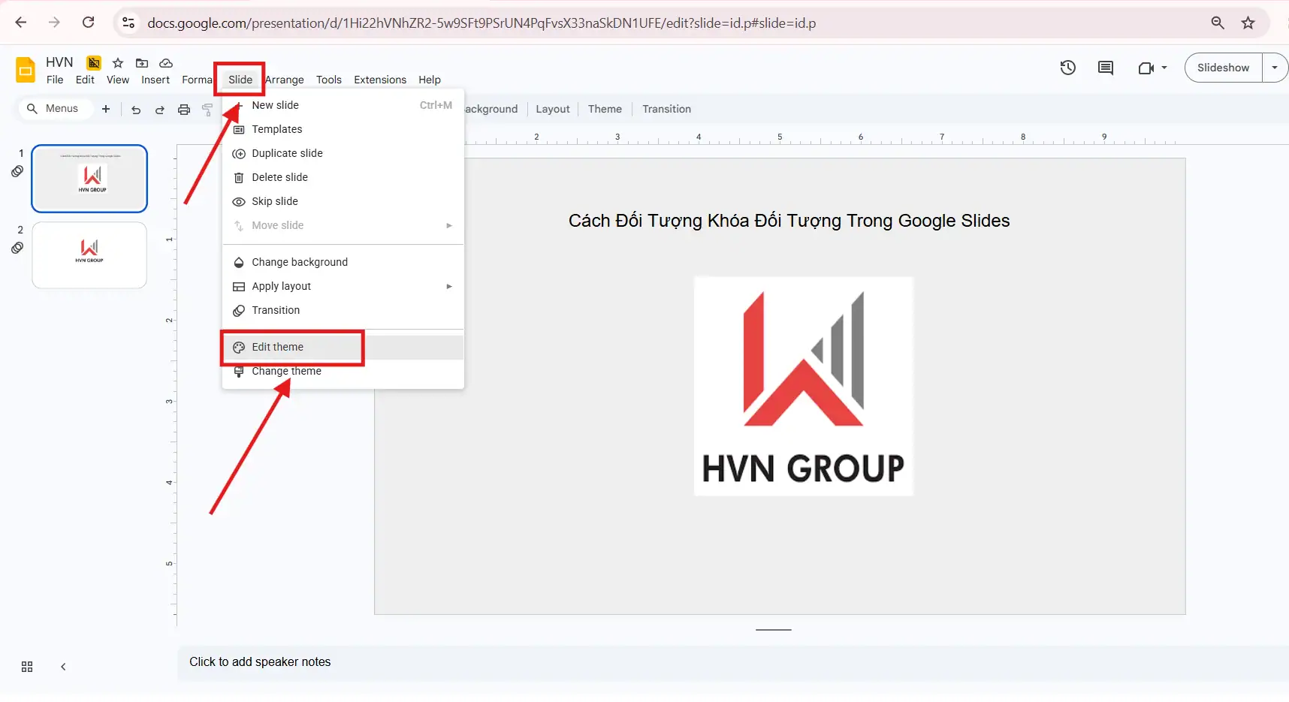Viewport: 1289px width, 702px height.
Task: Star the HVN presentation
Action: [117, 63]
